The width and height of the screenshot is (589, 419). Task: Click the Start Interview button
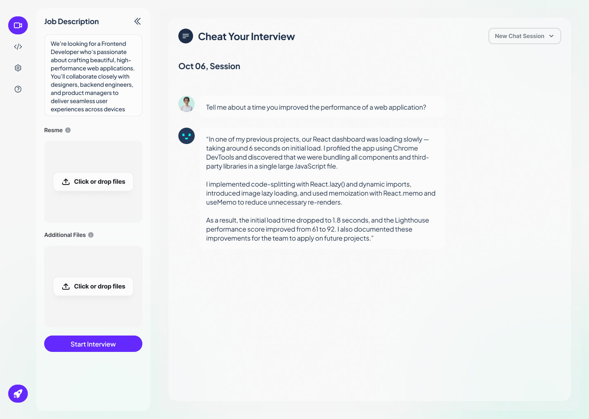pyautogui.click(x=93, y=344)
